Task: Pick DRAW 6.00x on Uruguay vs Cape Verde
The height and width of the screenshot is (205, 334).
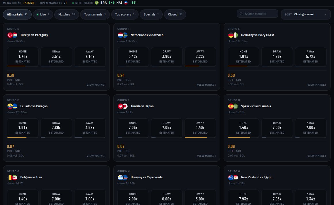Action: click(167, 198)
